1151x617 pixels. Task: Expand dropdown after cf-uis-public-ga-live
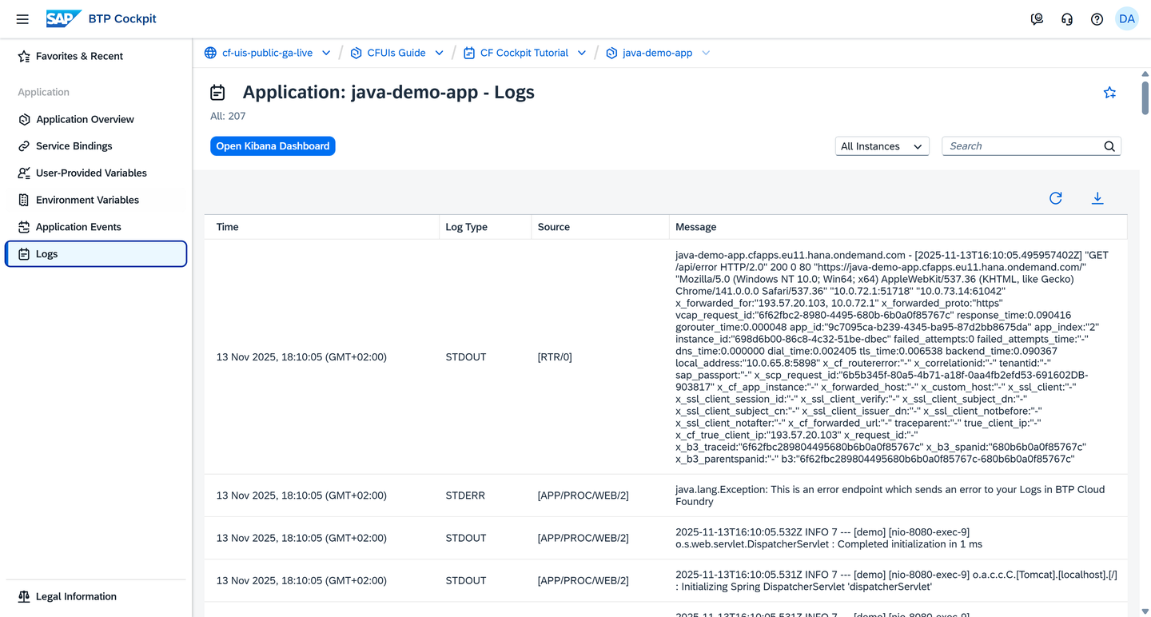[326, 53]
